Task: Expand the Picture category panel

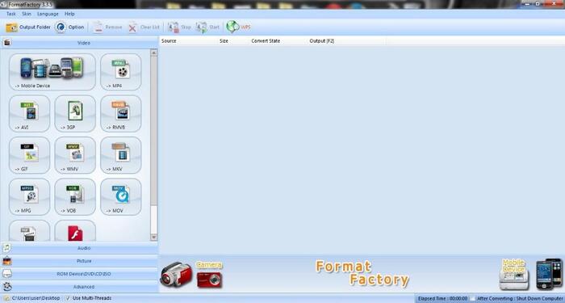Action: click(79, 261)
